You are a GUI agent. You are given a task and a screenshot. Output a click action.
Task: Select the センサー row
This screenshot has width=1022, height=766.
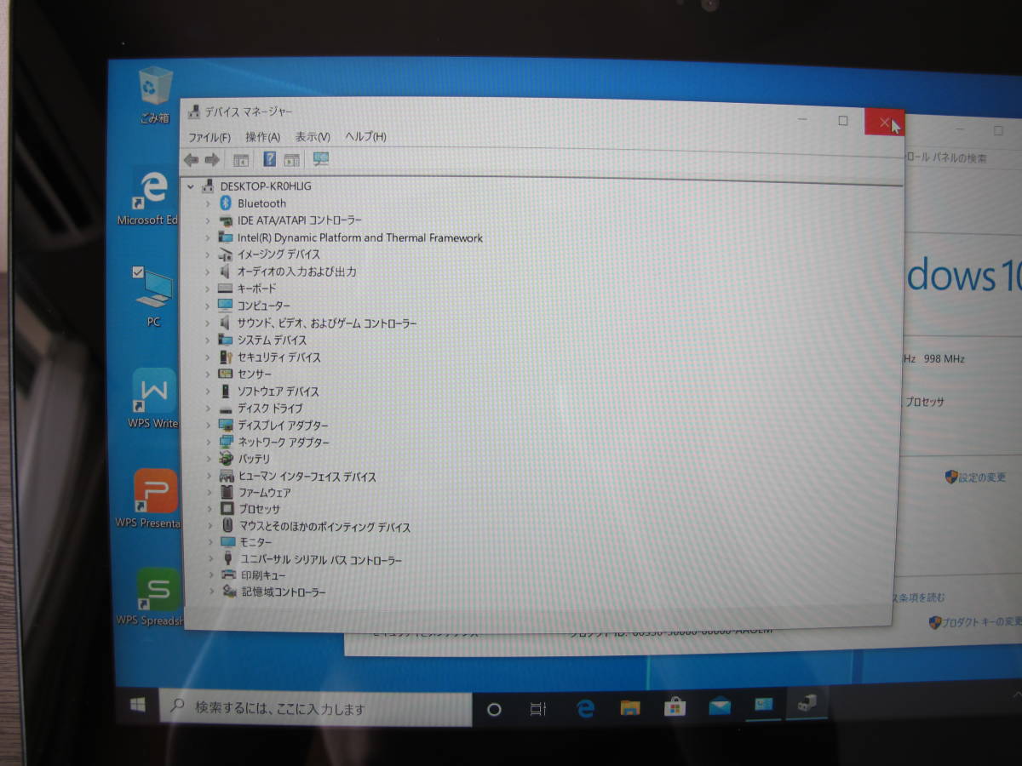point(245,374)
